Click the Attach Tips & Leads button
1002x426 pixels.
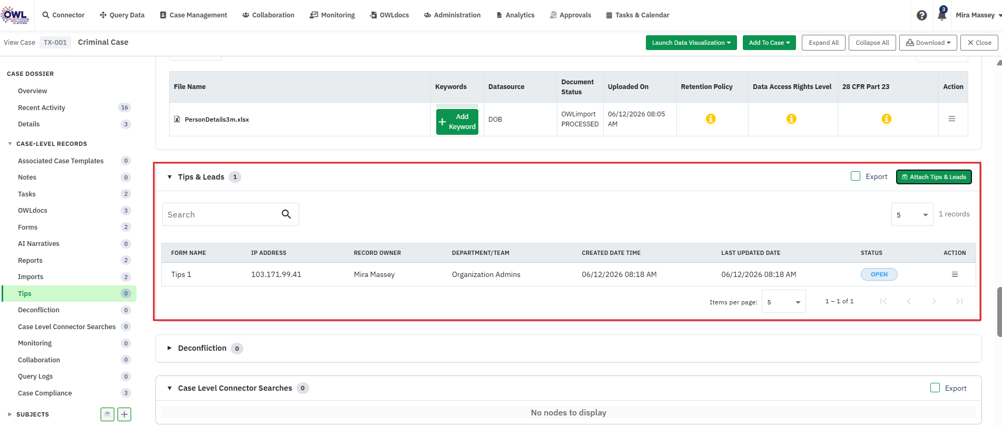[934, 177]
